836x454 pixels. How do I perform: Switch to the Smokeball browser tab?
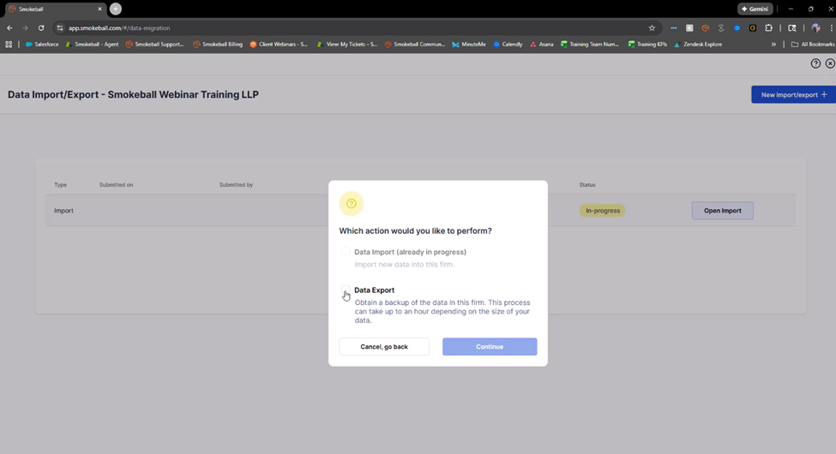[x=51, y=9]
